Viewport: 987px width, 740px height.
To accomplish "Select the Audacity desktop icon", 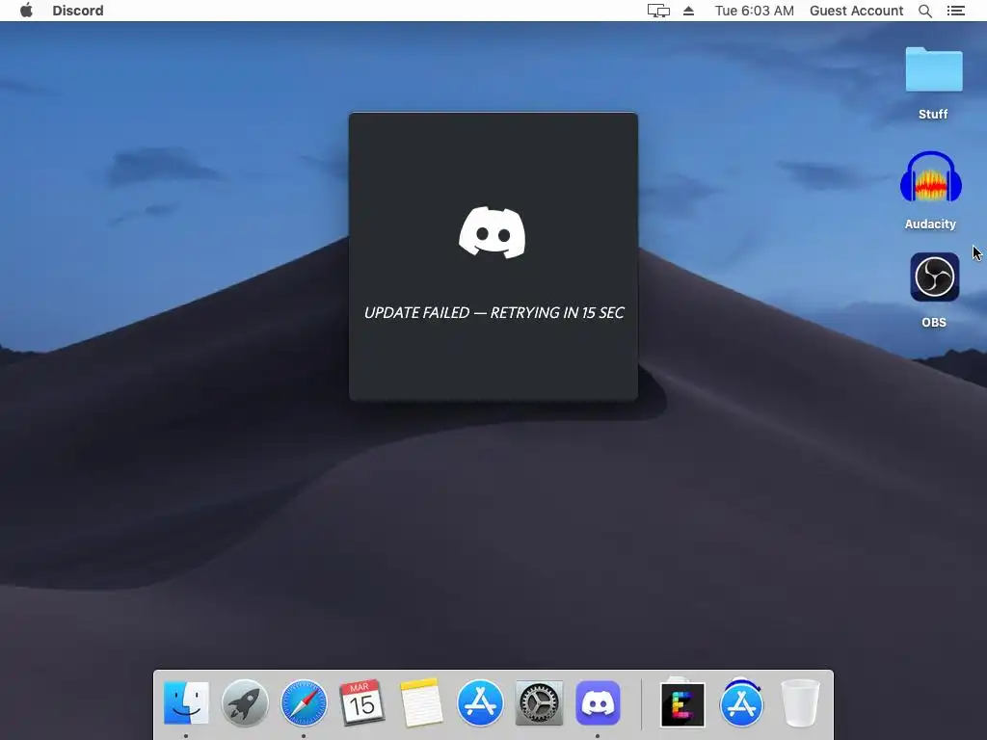I will tap(931, 178).
